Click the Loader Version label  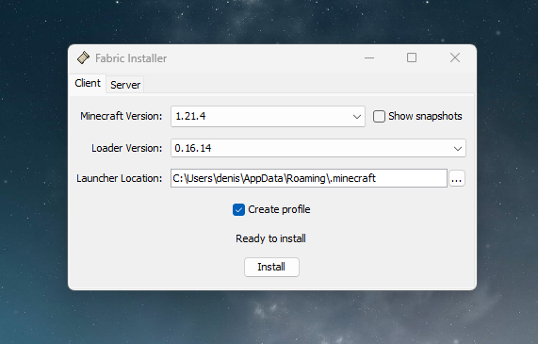(x=126, y=148)
